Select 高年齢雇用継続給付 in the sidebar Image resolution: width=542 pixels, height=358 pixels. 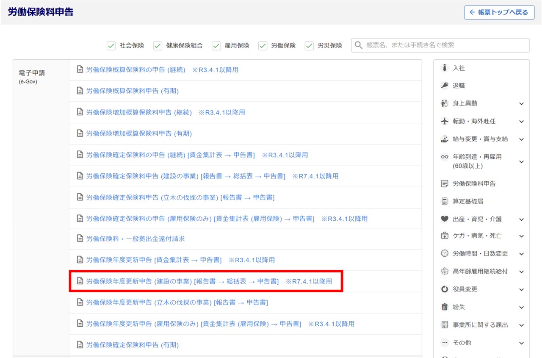[x=480, y=271]
